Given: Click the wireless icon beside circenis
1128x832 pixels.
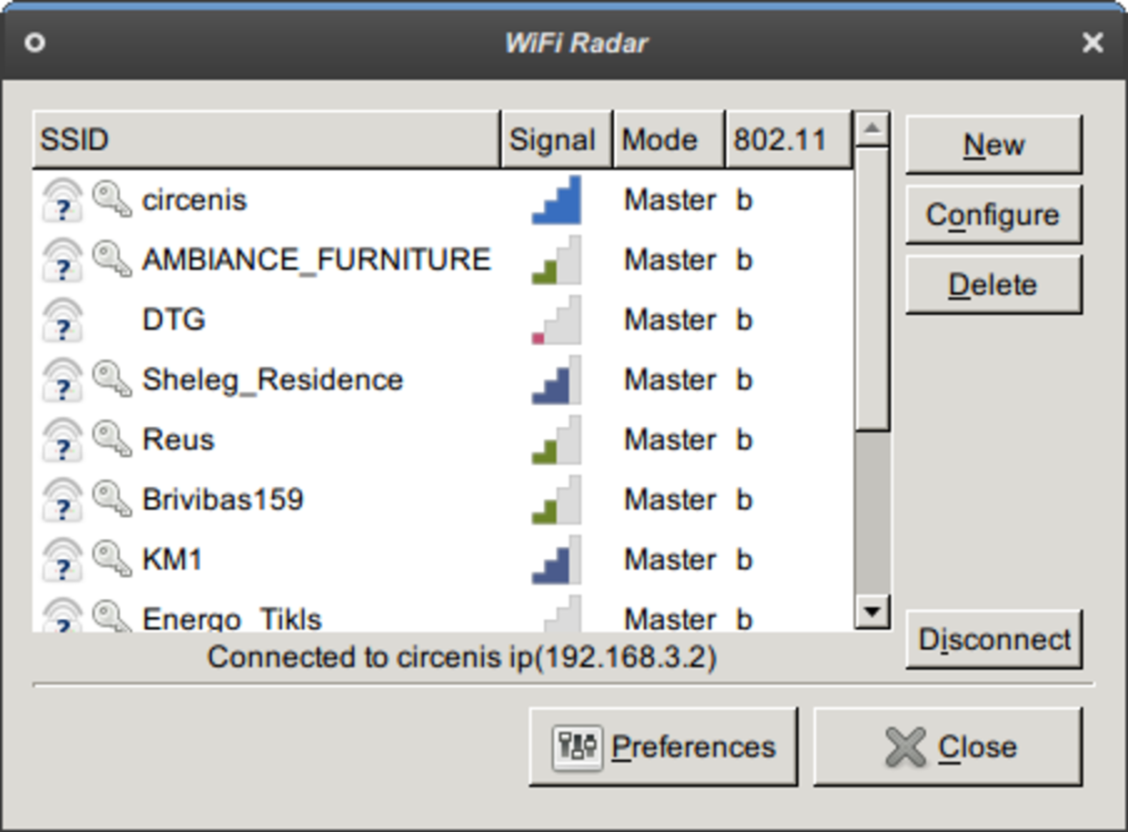Looking at the screenshot, I should click(63, 200).
